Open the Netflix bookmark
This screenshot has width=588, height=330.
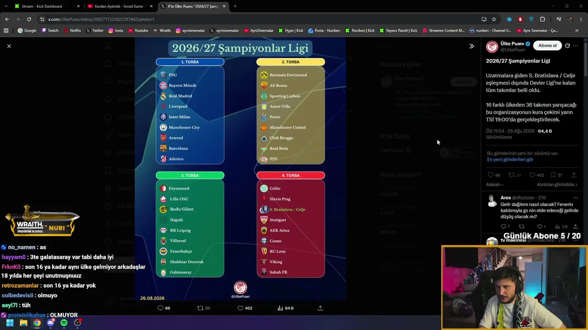tap(72, 31)
